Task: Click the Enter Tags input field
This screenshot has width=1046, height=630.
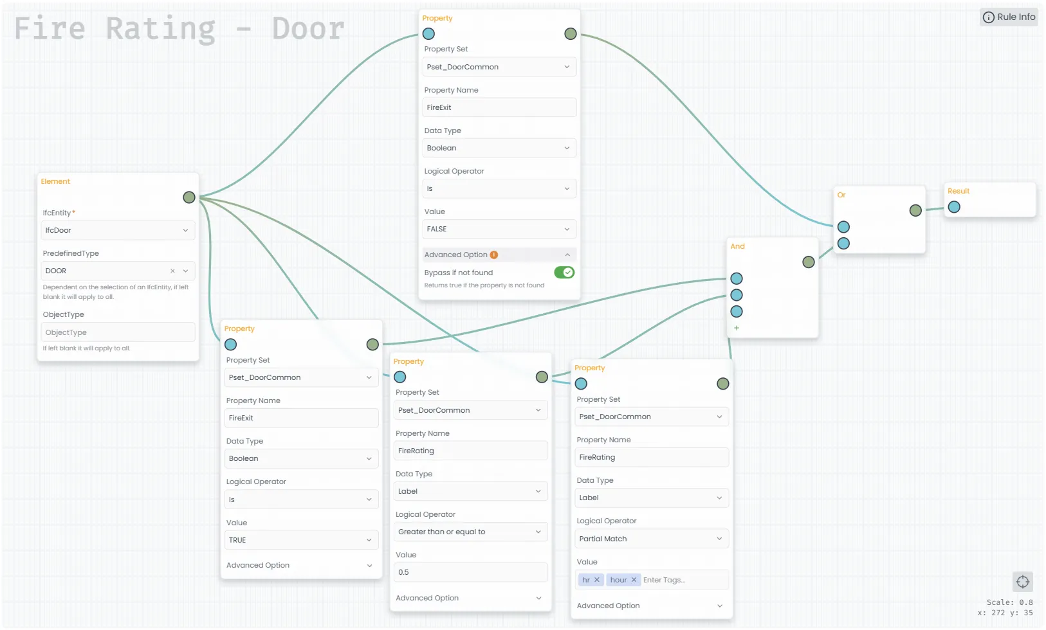Action: (682, 580)
